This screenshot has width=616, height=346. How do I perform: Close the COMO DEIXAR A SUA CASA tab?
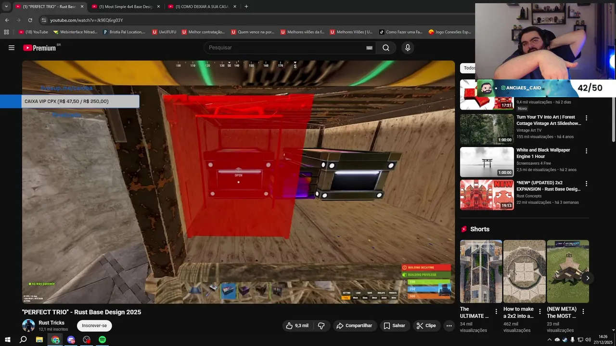[235, 6]
